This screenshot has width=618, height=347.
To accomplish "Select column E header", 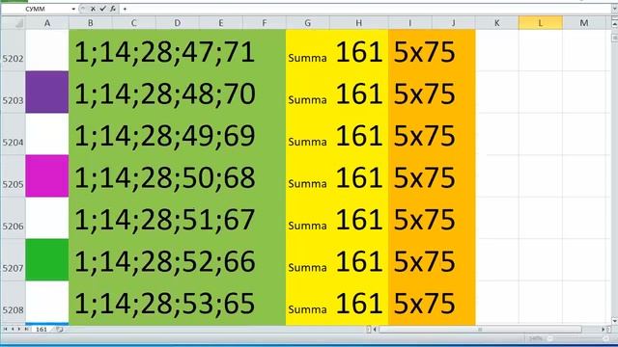I will [221, 23].
